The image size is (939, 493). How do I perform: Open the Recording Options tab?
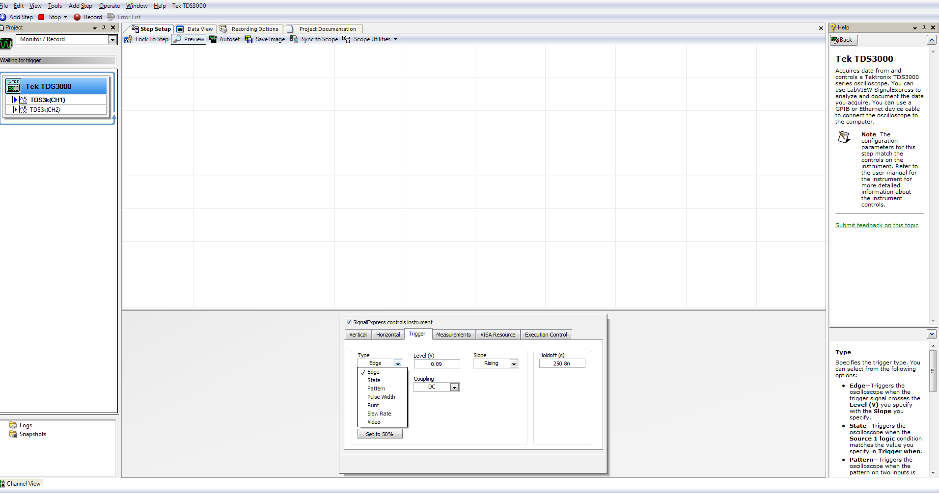(250, 29)
